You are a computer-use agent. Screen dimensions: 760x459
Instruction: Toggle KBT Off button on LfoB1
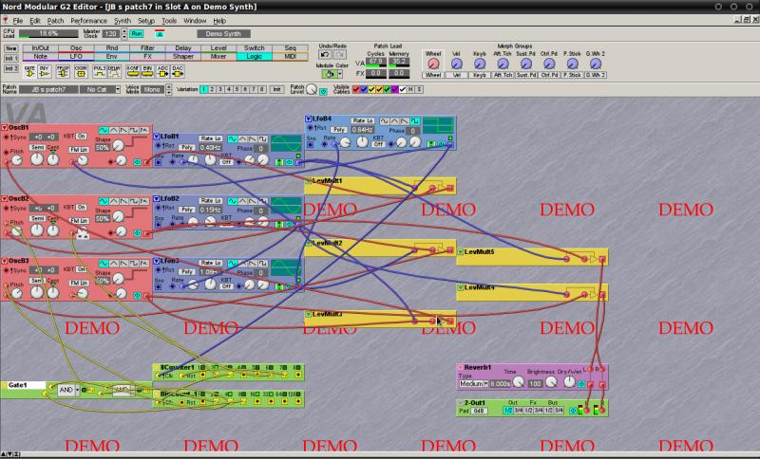click(x=226, y=162)
